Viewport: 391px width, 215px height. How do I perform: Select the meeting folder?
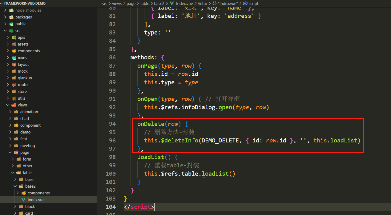[x=27, y=145]
